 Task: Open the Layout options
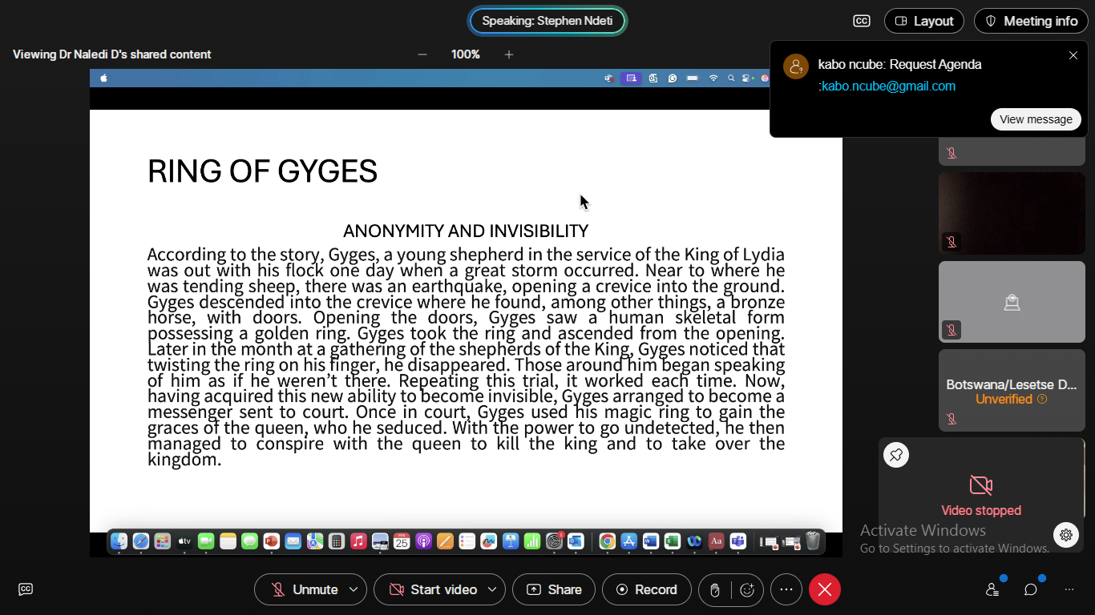tap(923, 21)
